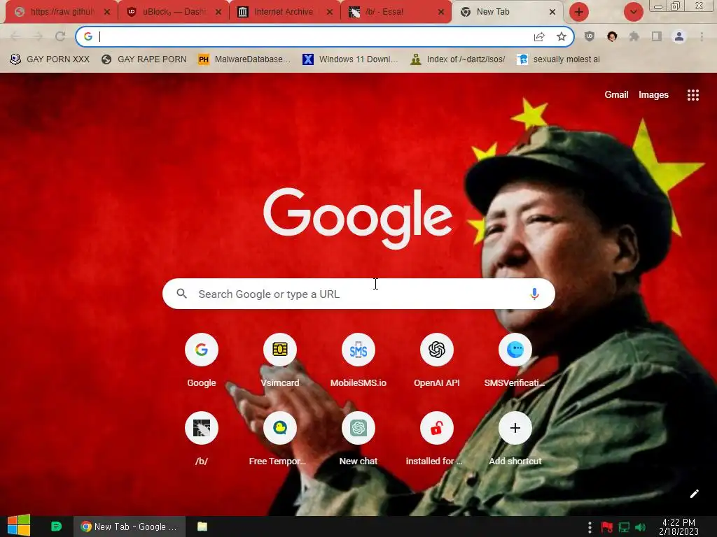The height and width of the screenshot is (537, 717).
Task: Close the uBlock Dashboard tab
Action: (218, 13)
